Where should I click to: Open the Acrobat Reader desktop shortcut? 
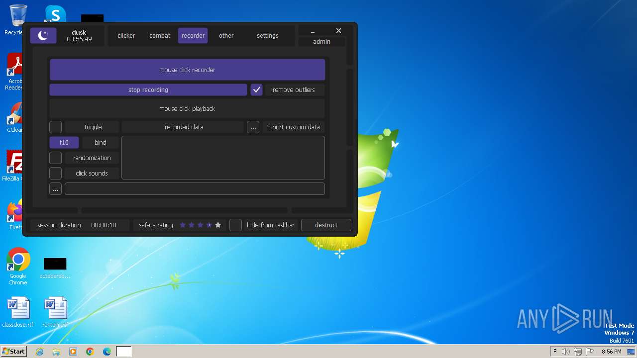15,72
